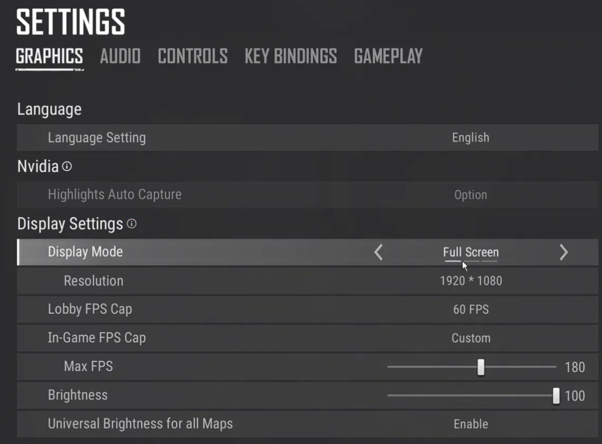Switch to the Controls tab
Viewport: 602px width, 444px height.
pyautogui.click(x=193, y=56)
